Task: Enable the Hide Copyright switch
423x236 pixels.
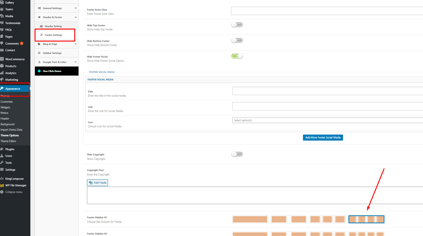Action: click(237, 154)
